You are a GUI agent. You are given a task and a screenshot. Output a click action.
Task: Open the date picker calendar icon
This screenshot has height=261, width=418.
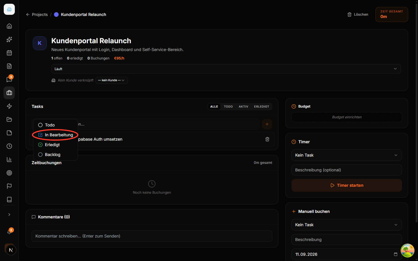[x=395, y=254]
